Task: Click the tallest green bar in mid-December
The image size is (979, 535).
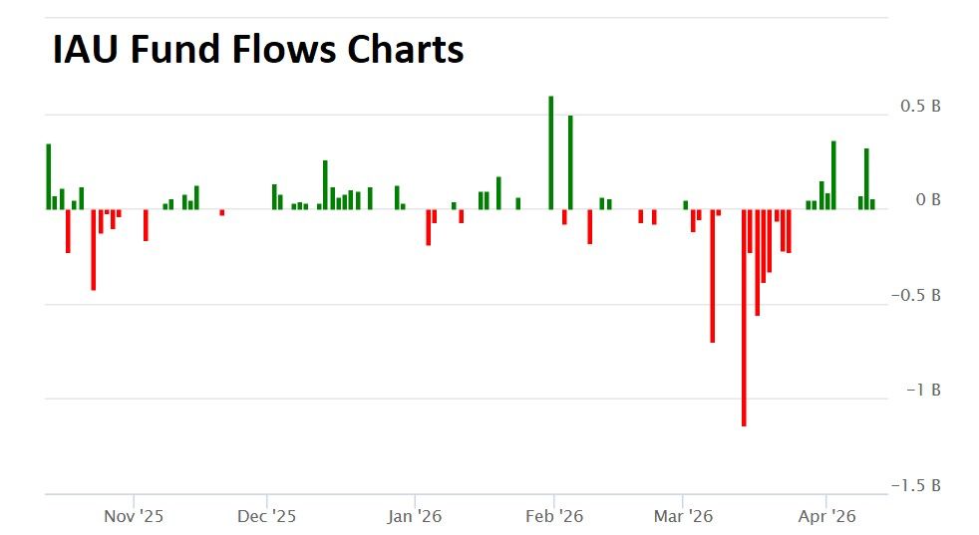Action: click(x=325, y=184)
